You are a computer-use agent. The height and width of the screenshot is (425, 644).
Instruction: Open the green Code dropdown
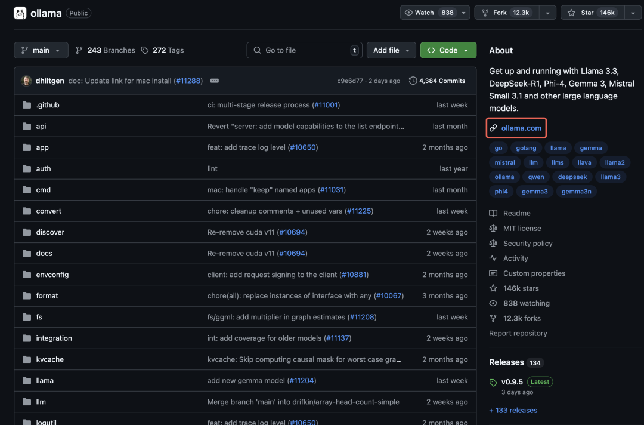click(448, 50)
